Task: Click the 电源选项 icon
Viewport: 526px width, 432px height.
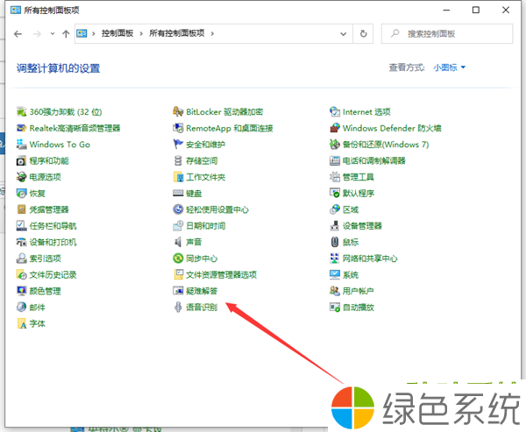Action: click(21, 177)
